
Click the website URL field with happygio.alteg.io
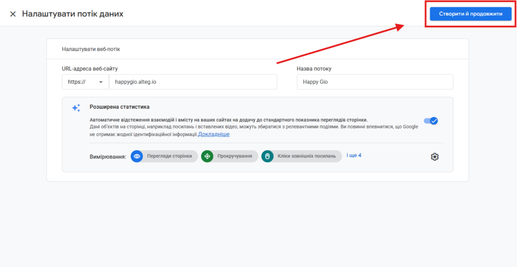tap(193, 82)
